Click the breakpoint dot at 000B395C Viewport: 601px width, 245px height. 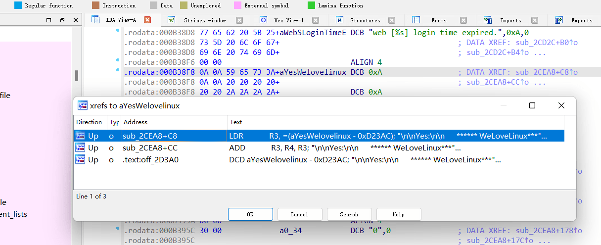click(x=118, y=229)
